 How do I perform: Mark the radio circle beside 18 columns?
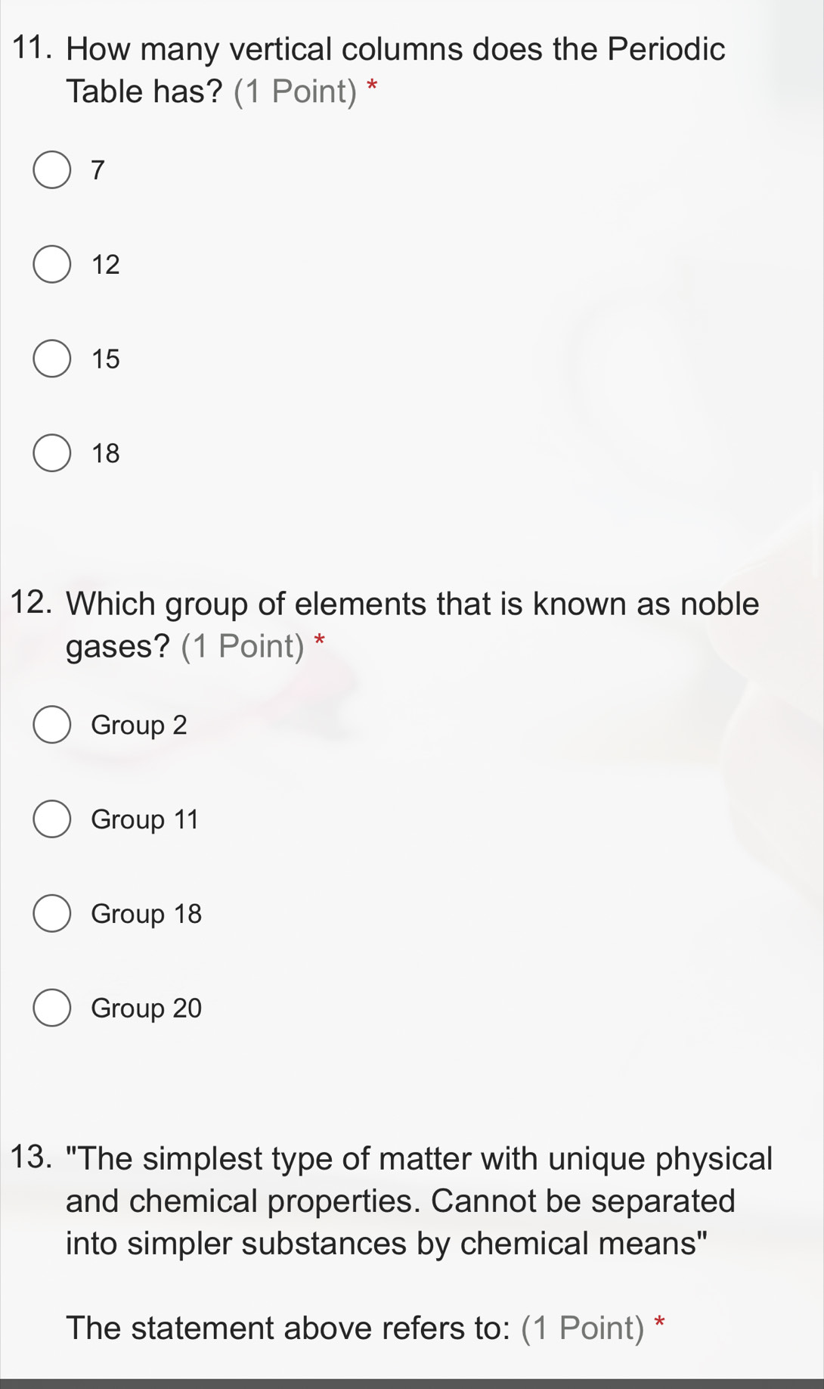coord(52,453)
